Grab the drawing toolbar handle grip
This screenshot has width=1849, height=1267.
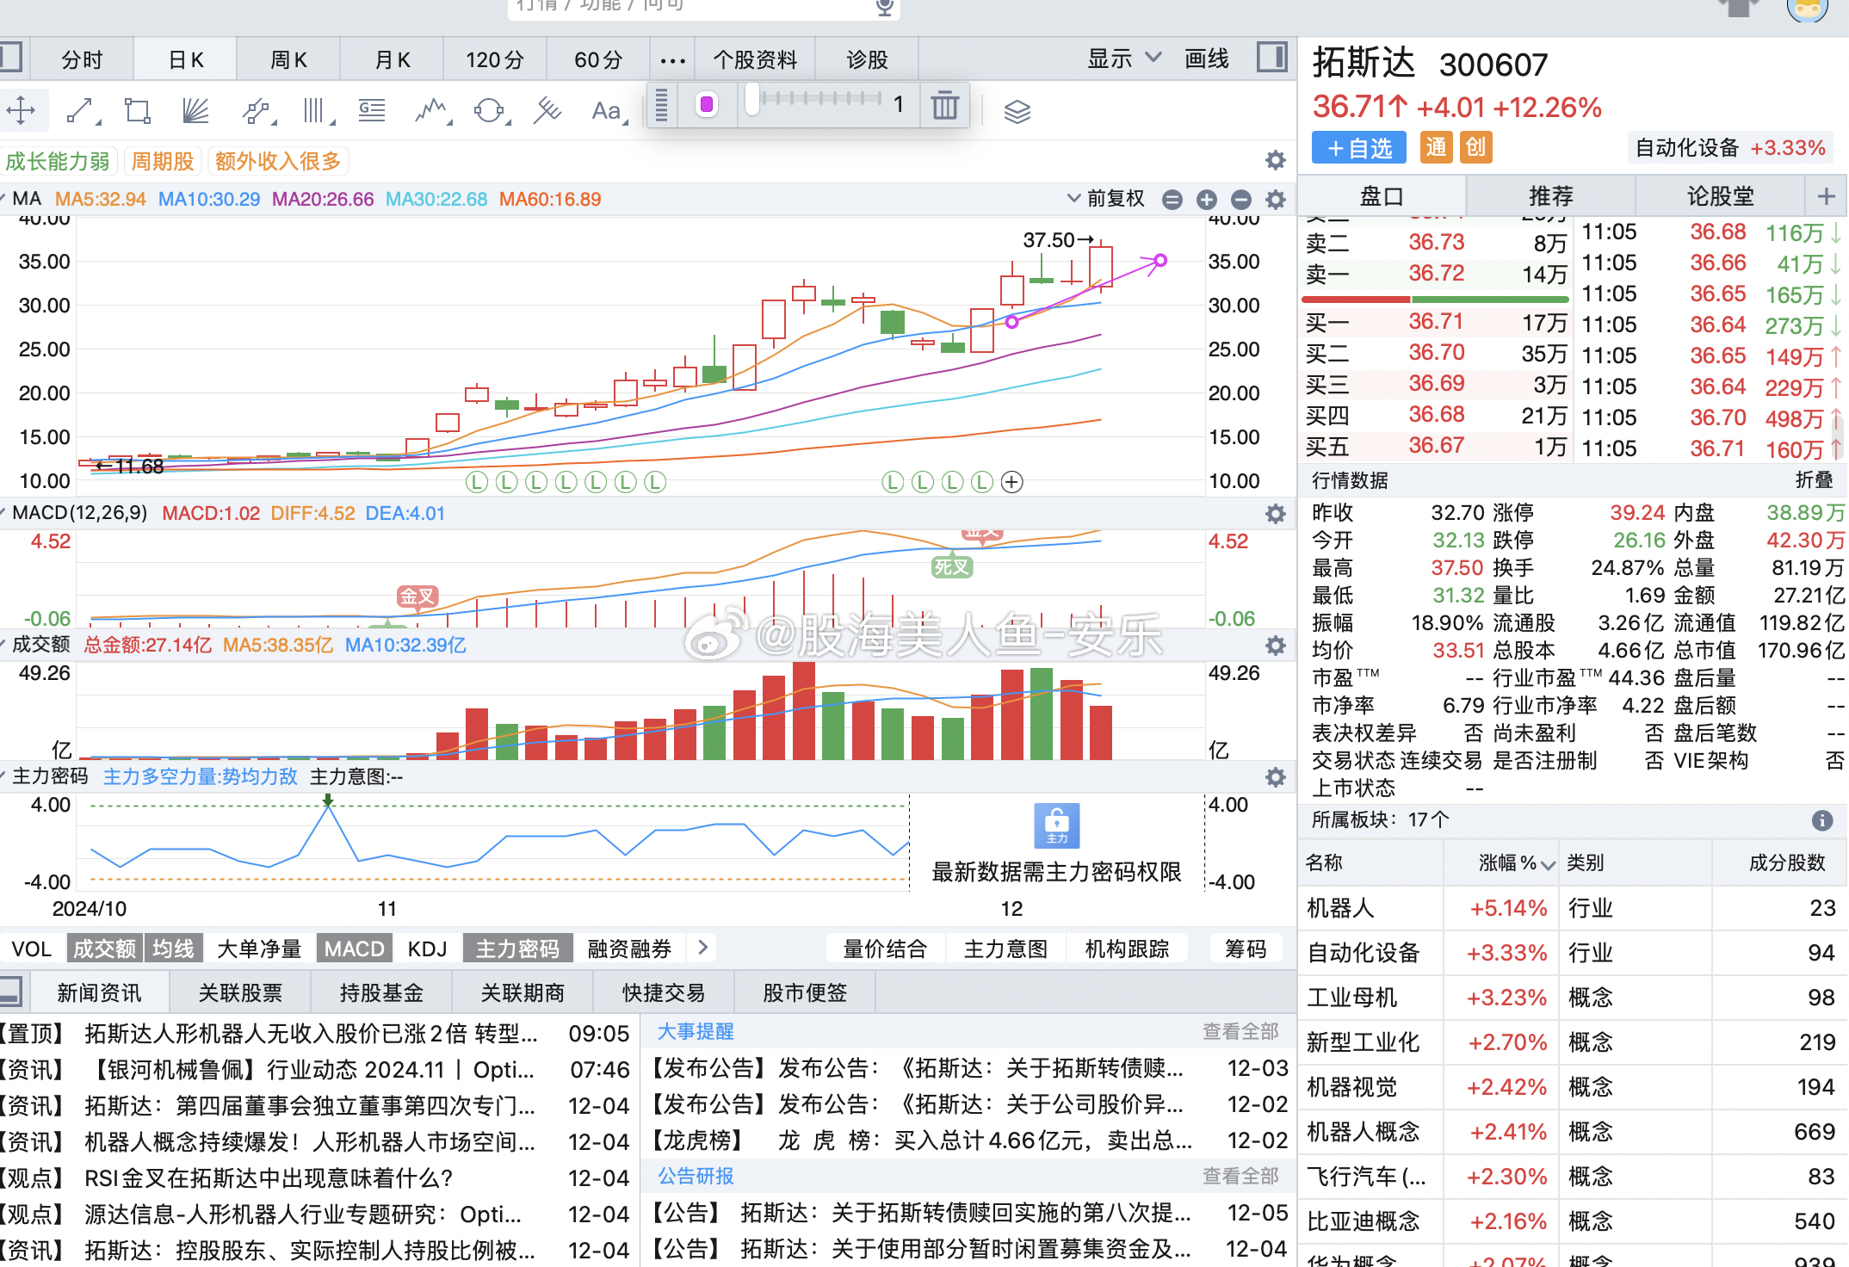(x=661, y=105)
